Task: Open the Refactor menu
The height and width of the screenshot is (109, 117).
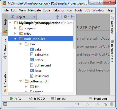Action: (59, 10)
